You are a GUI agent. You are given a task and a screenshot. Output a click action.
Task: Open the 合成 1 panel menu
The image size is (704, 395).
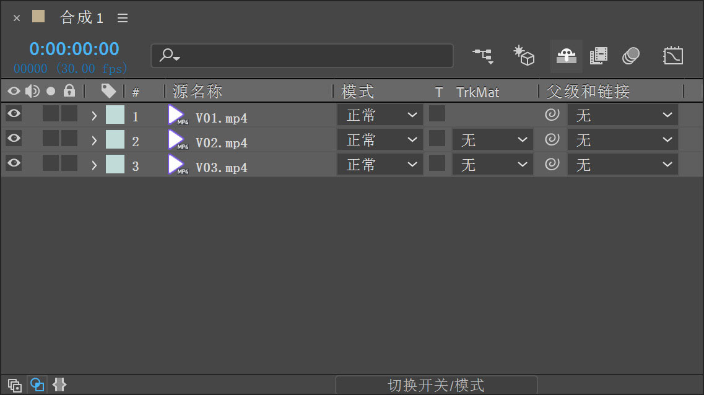point(123,18)
